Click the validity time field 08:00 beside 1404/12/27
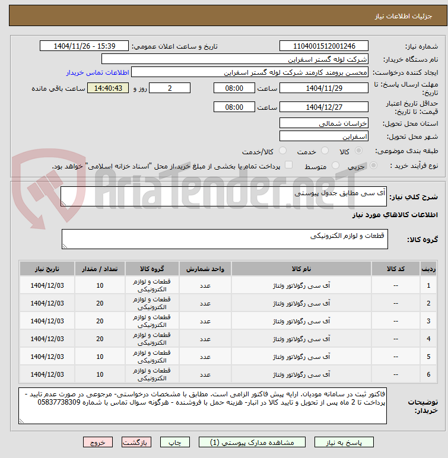 tap(234, 107)
